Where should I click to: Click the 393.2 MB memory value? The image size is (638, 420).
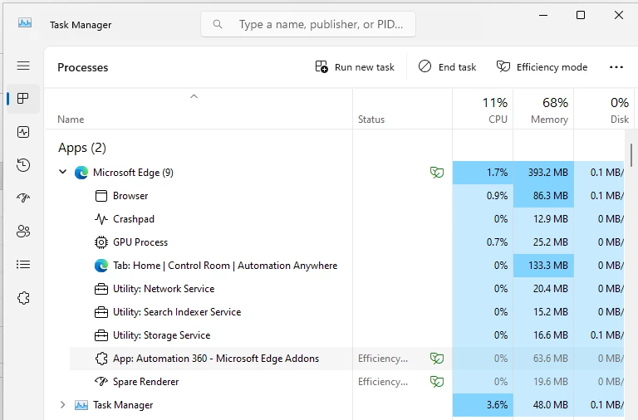click(x=547, y=173)
